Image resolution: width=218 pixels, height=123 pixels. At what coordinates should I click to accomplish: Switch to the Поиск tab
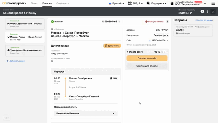(34, 3)
